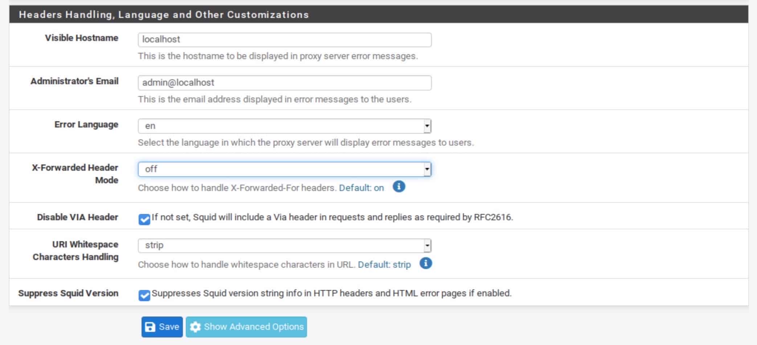Save the proxy settings
This screenshot has width=757, height=345.
162,327
